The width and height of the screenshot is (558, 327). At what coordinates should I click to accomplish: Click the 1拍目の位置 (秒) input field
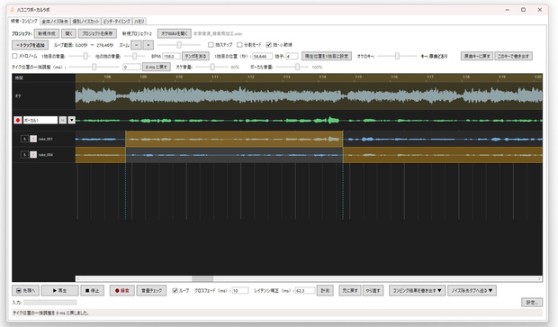pos(262,56)
